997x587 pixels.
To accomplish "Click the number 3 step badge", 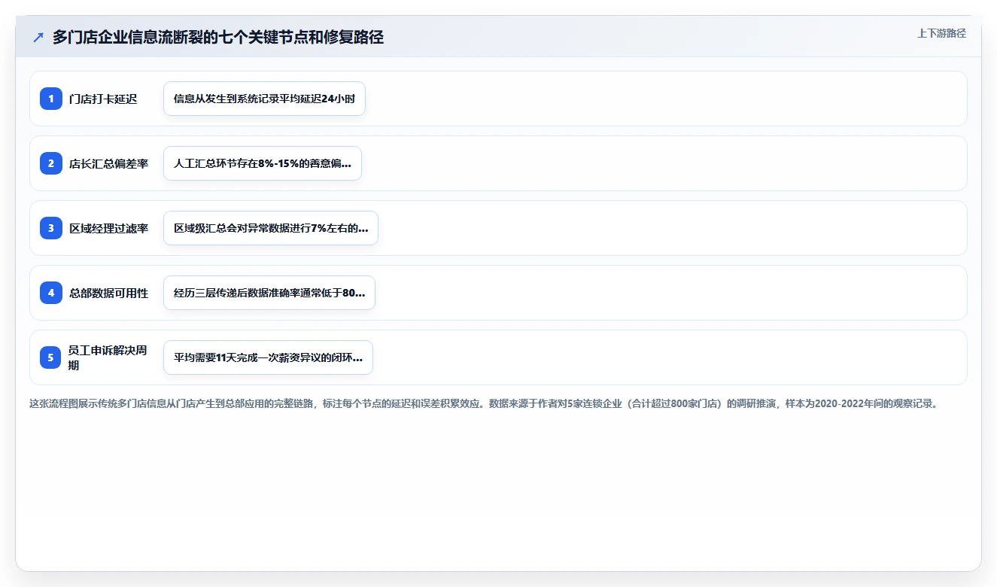I will tap(51, 228).
